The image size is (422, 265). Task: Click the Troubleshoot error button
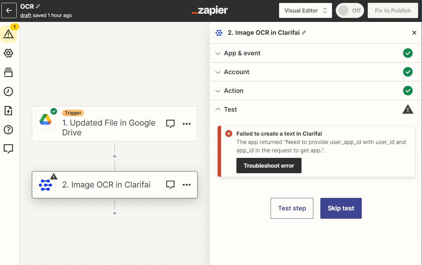tap(269, 166)
